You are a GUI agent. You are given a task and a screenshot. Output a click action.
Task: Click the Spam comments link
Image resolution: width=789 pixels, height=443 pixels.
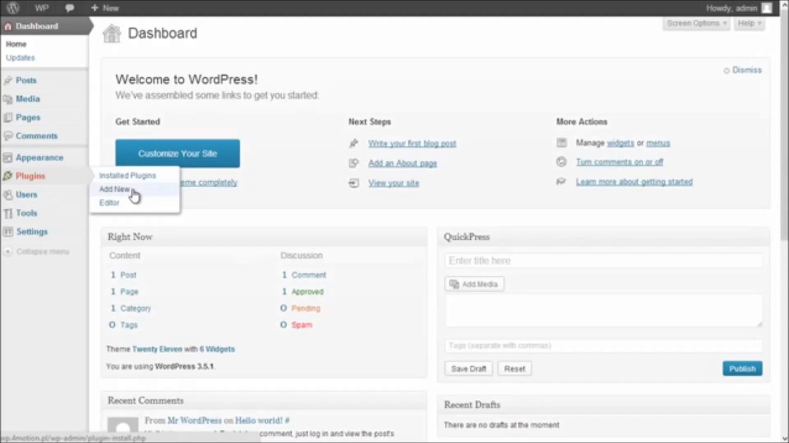302,325
